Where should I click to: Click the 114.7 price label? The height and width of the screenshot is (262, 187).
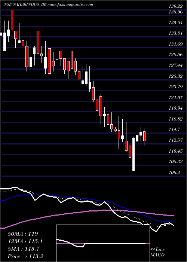click(x=174, y=130)
